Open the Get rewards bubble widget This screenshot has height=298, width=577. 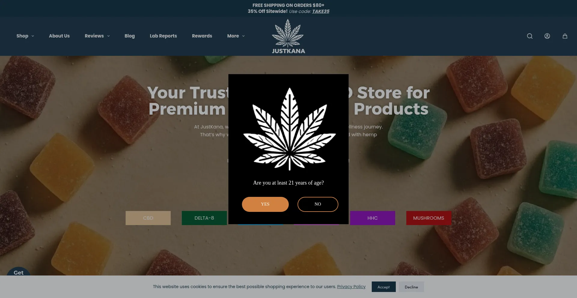18,272
